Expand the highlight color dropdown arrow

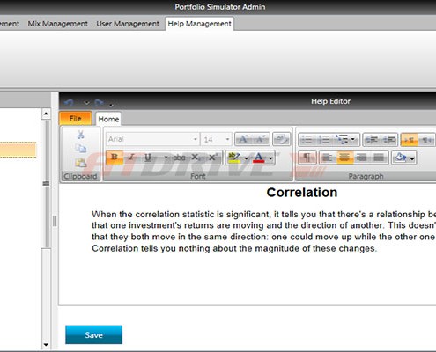coord(247,158)
